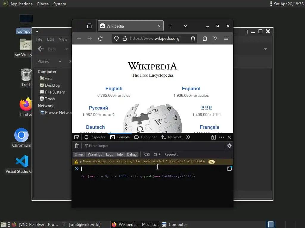Viewport: 305px width, 228px height.
Task: Open Firefox View button in the tab bar
Action: click(89, 26)
